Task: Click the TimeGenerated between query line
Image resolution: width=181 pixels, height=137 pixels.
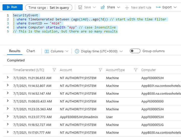Action: point(89,19)
